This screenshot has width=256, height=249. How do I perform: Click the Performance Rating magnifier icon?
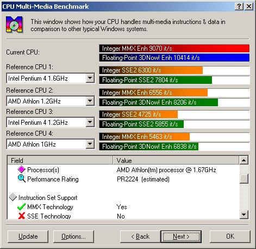[x=22, y=179]
